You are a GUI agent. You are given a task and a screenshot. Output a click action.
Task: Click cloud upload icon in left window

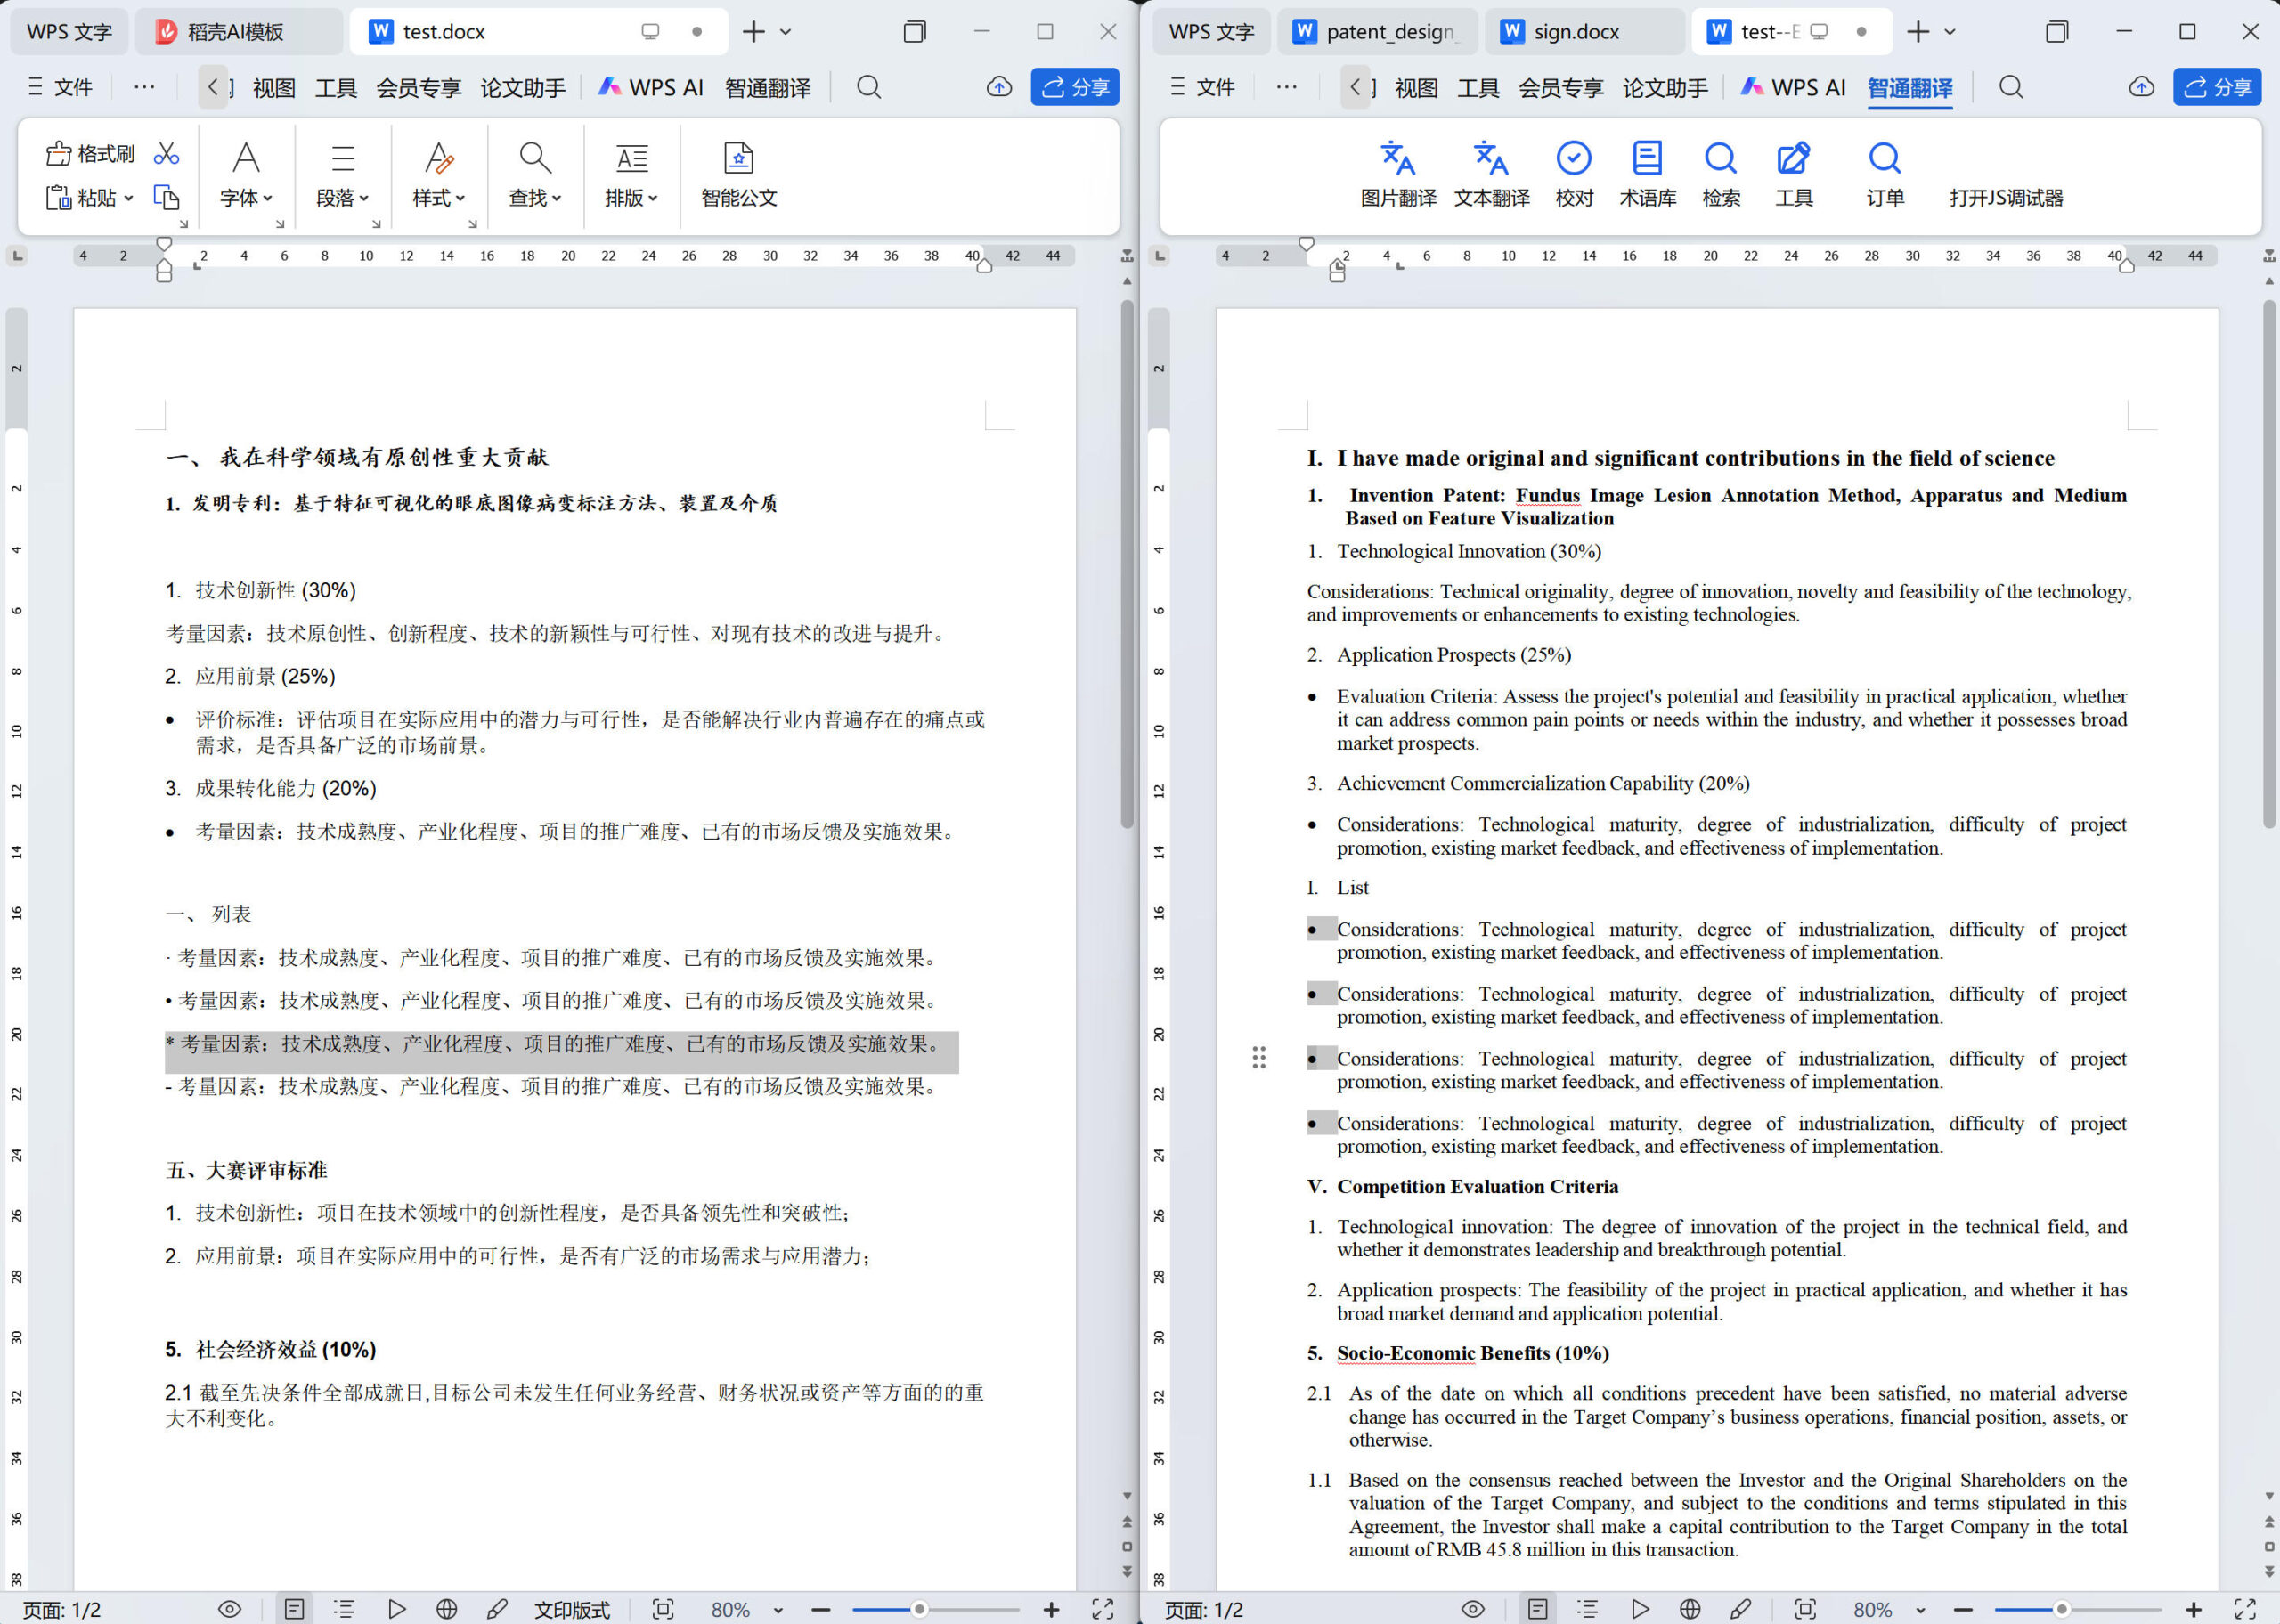point(999,87)
